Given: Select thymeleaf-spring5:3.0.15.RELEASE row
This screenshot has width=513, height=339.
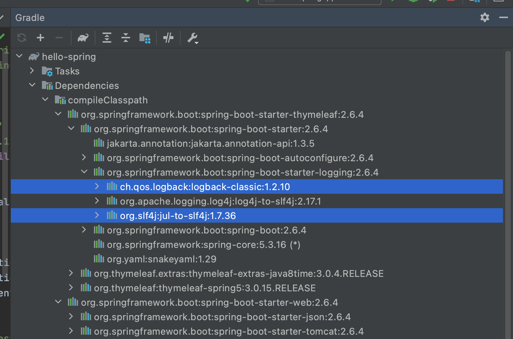Looking at the screenshot, I should (257, 288).
